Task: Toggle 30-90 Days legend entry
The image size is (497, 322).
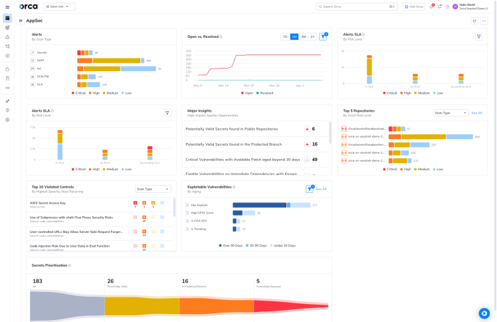Action: coord(256,245)
